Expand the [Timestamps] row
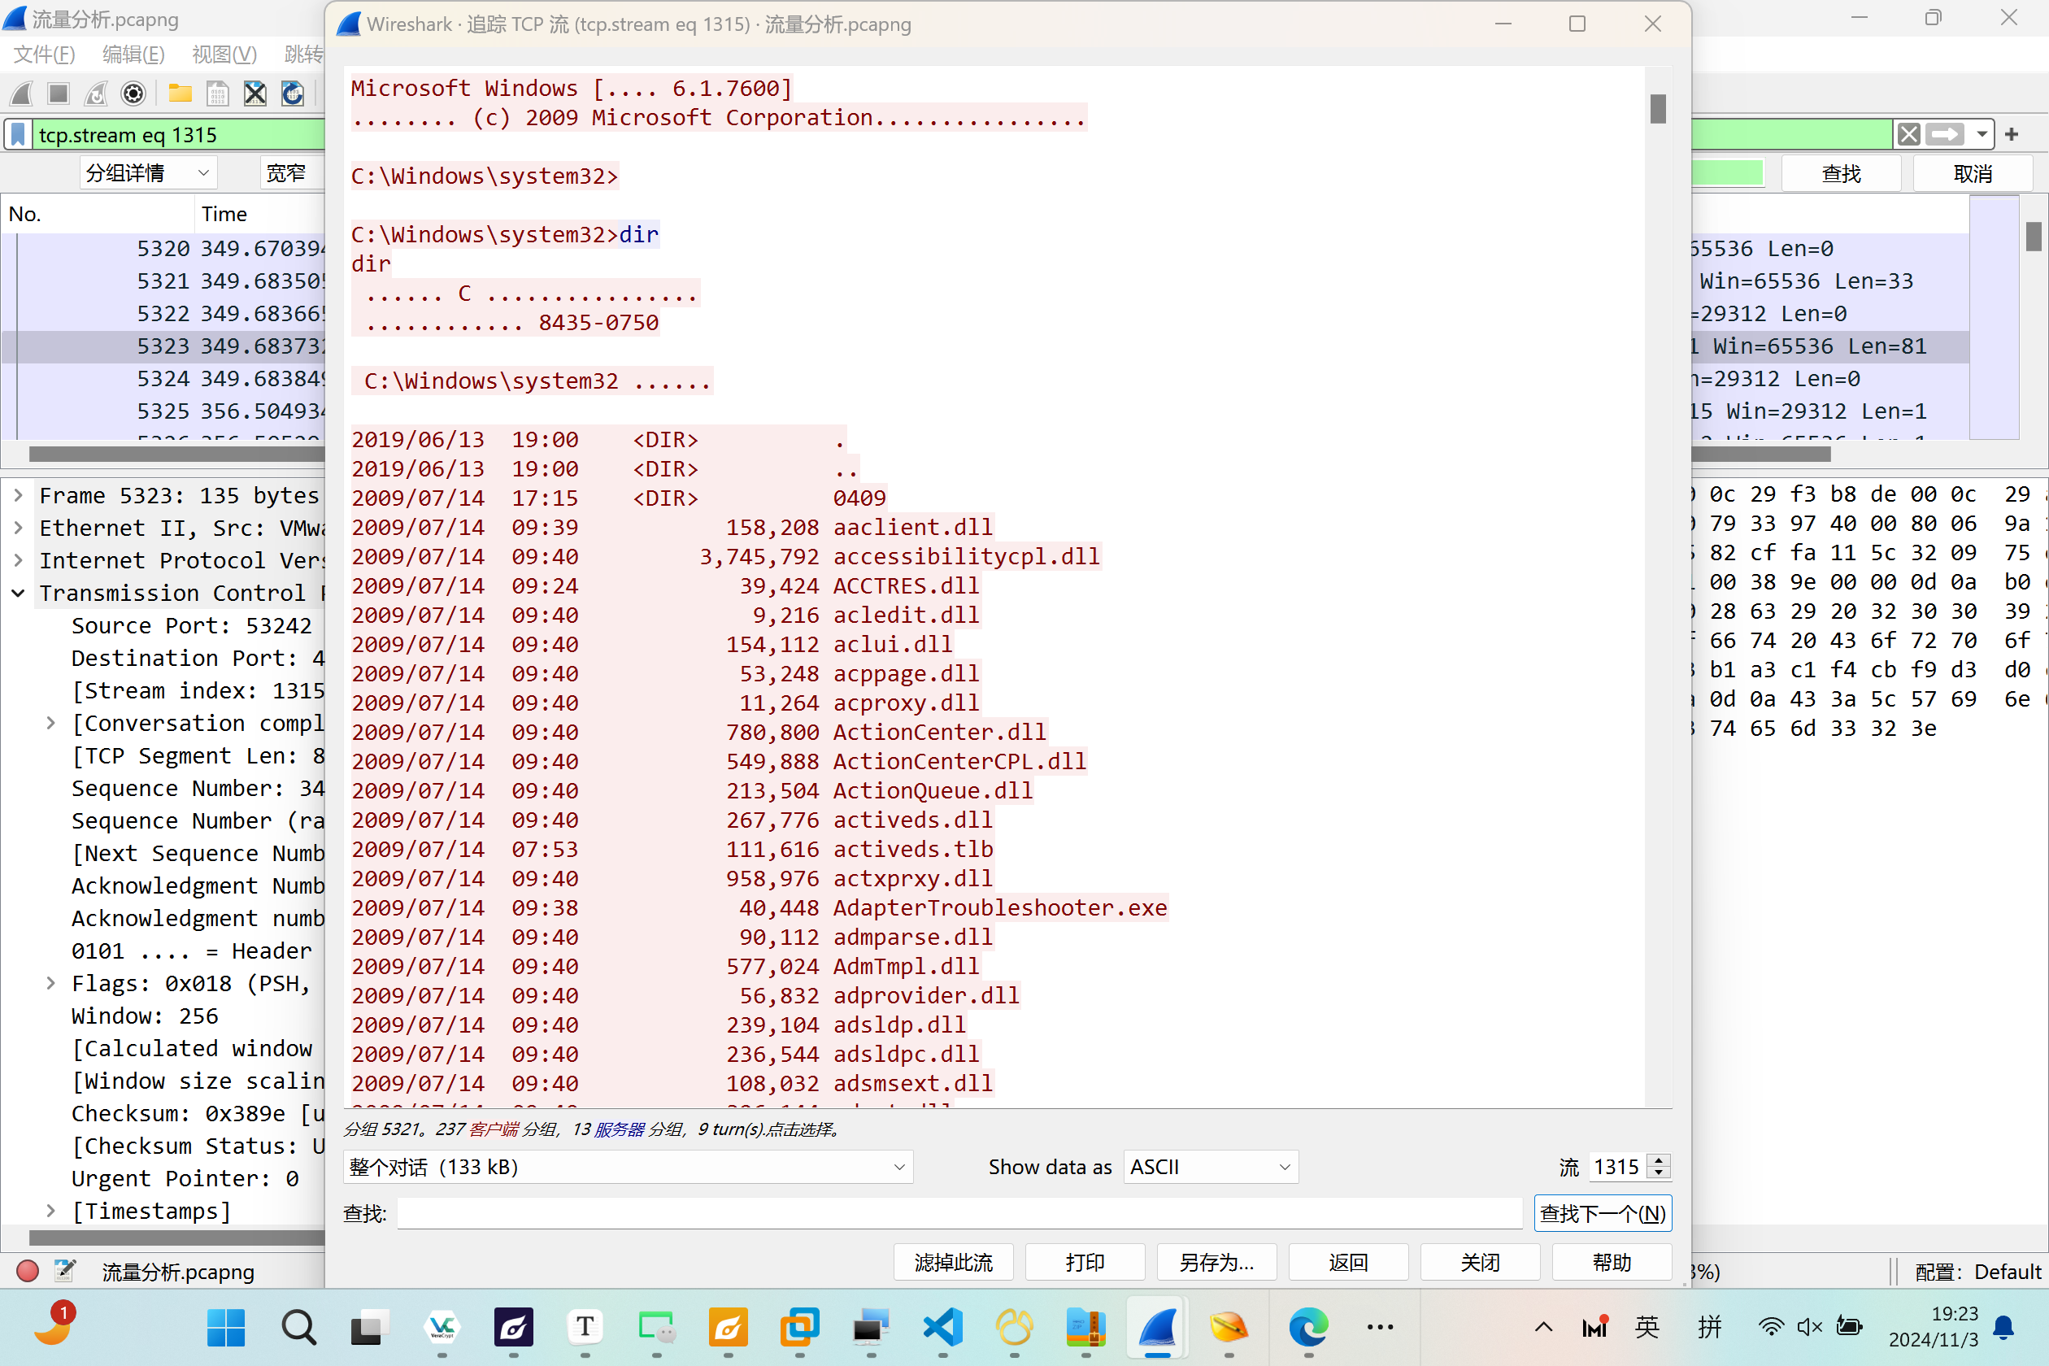Viewport: 2049px width, 1366px height. pyautogui.click(x=50, y=1211)
